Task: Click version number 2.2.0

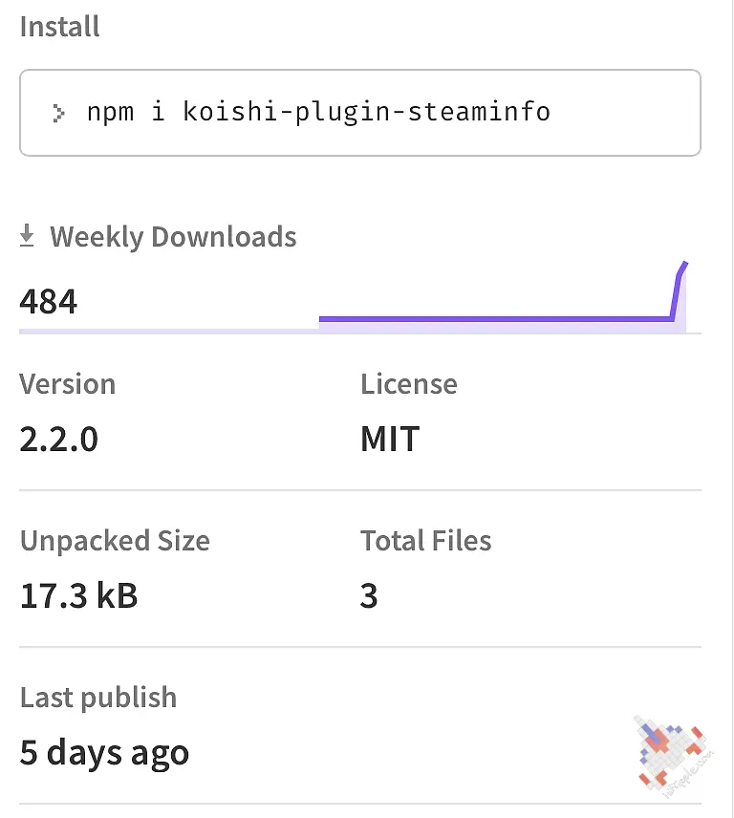Action: (x=58, y=439)
